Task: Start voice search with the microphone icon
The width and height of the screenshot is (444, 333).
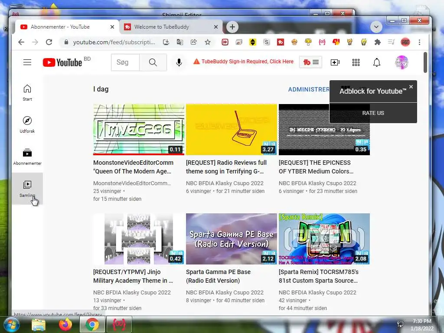Action: click(x=179, y=62)
